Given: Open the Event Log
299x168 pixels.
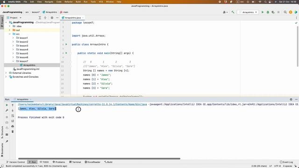Looking at the screenshot, I should 286,162.
